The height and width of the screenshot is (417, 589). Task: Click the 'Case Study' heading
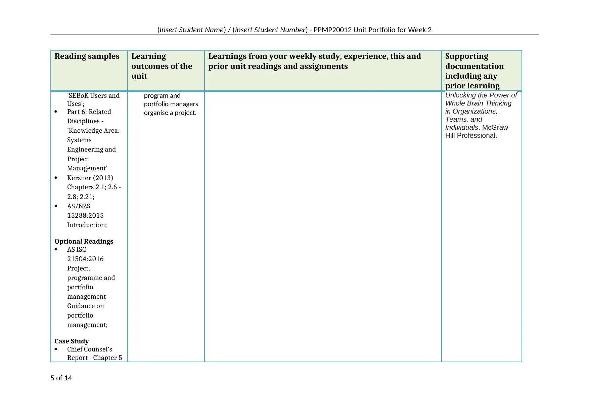72,341
